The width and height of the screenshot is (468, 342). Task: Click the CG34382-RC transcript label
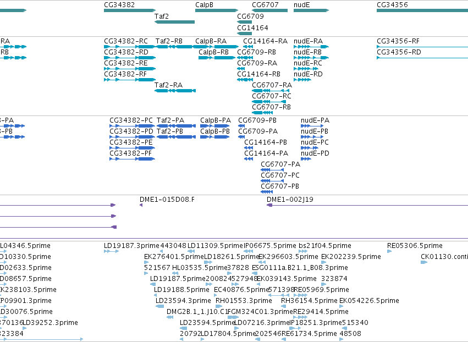[125, 41]
